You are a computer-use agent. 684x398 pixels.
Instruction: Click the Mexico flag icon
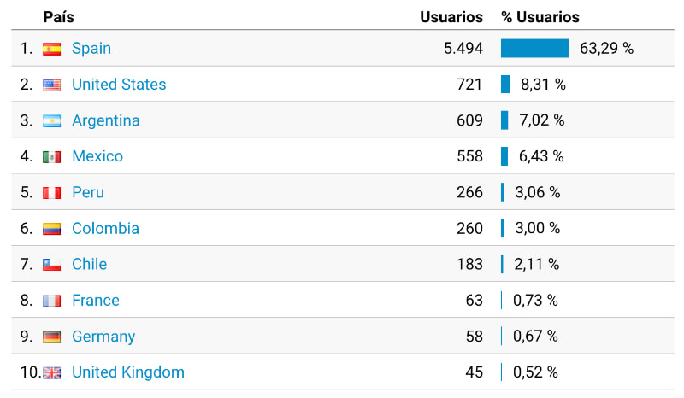(51, 157)
